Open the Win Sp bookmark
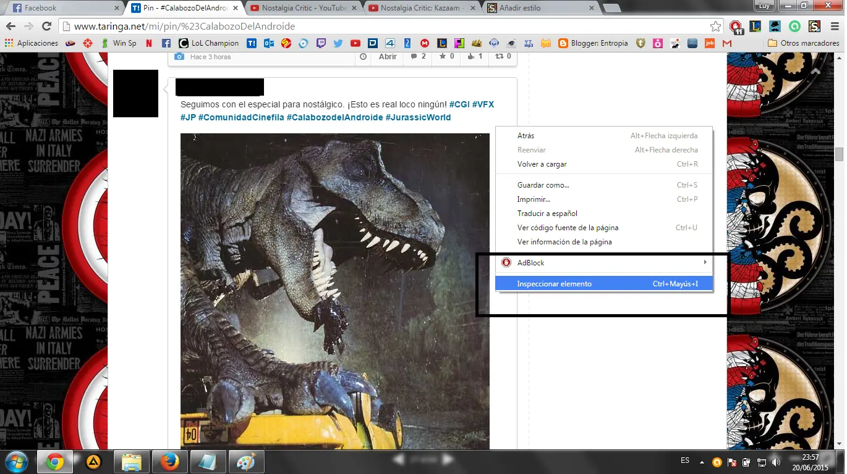This screenshot has height=474, width=847. [119, 43]
